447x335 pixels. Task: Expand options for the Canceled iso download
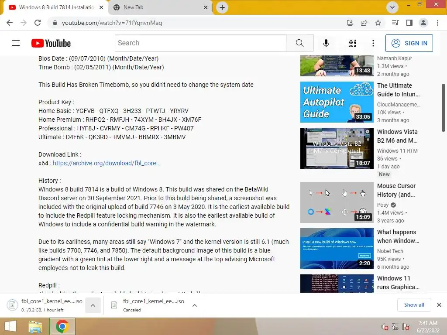click(x=195, y=305)
